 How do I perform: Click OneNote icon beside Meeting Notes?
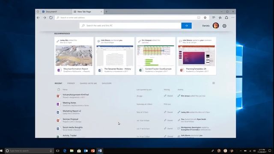click(x=58, y=104)
